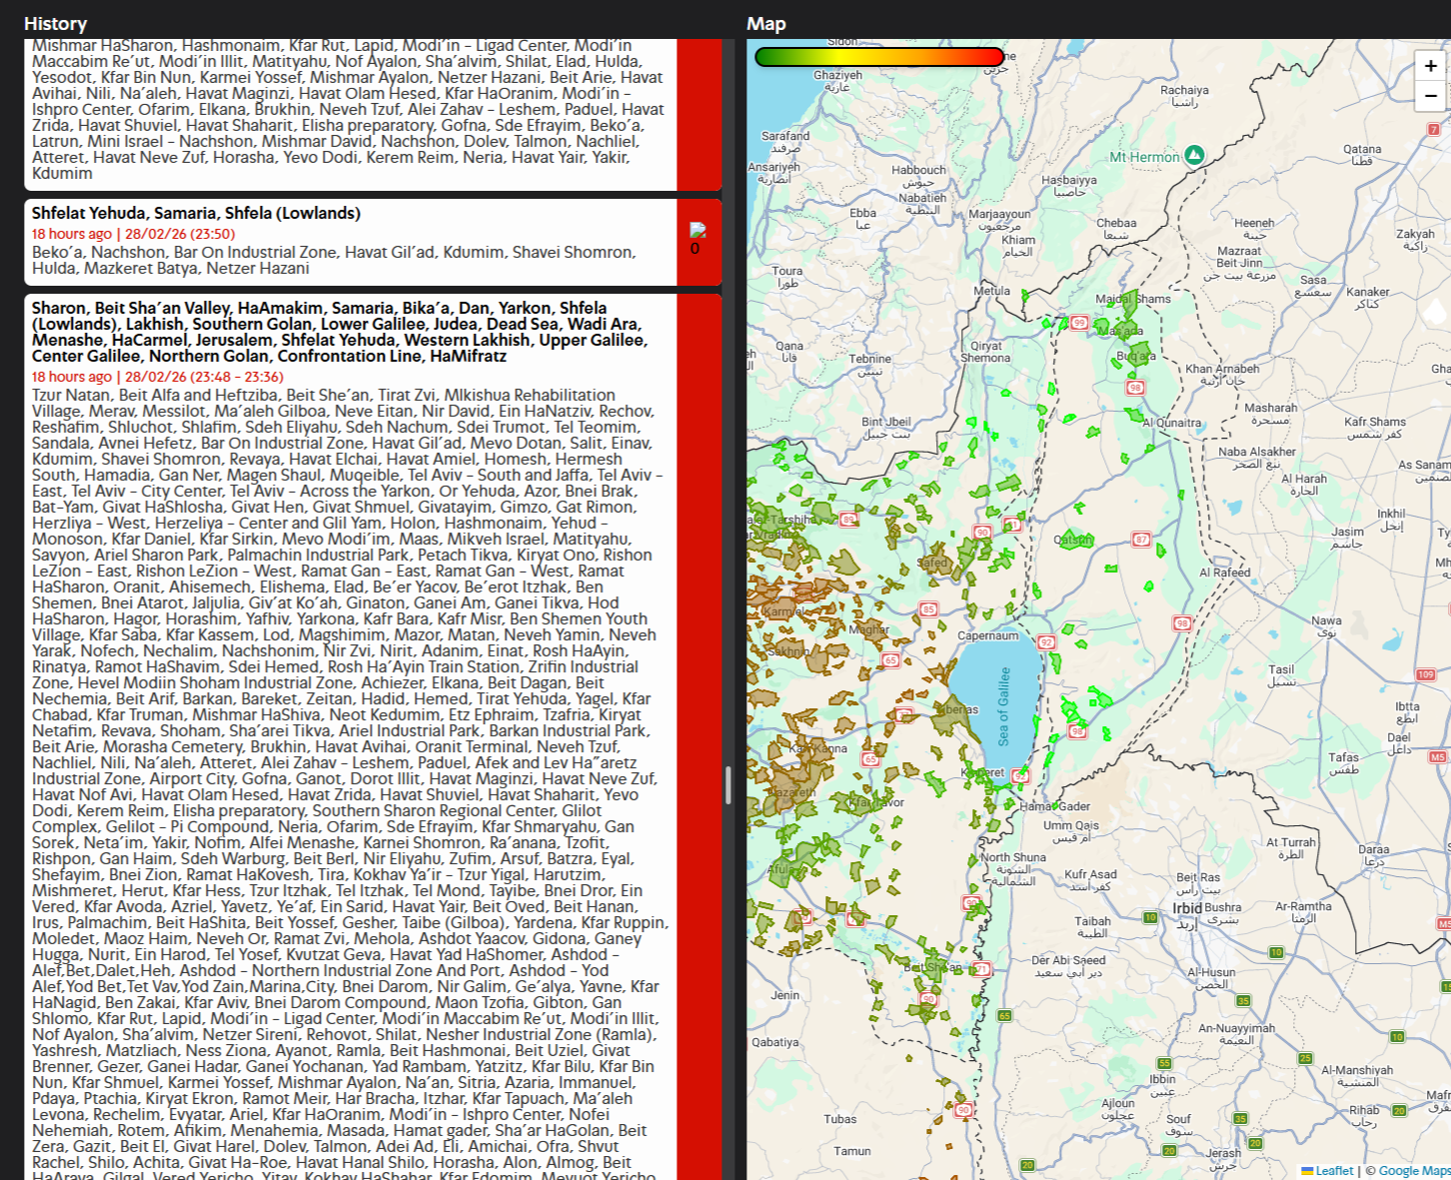This screenshot has height=1180, width=1451.
Task: Zoom out of the map
Action: point(1430,96)
